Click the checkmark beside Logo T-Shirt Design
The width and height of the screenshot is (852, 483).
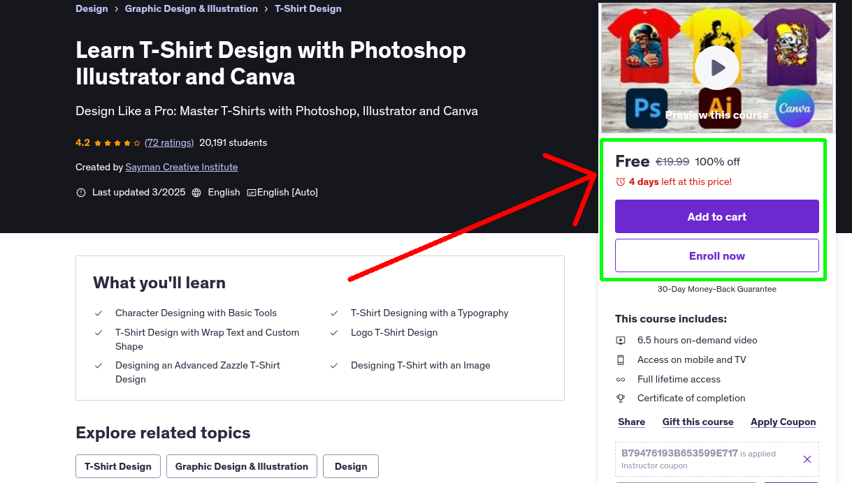[335, 333]
